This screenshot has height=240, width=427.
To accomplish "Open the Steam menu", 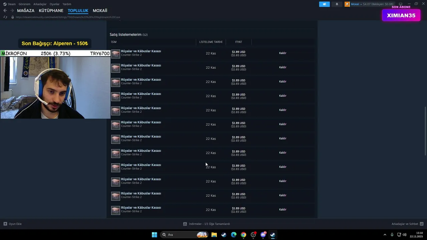I will coord(12,4).
